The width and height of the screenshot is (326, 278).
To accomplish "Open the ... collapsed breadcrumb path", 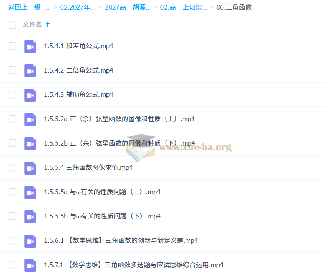I will tap(48, 8).
